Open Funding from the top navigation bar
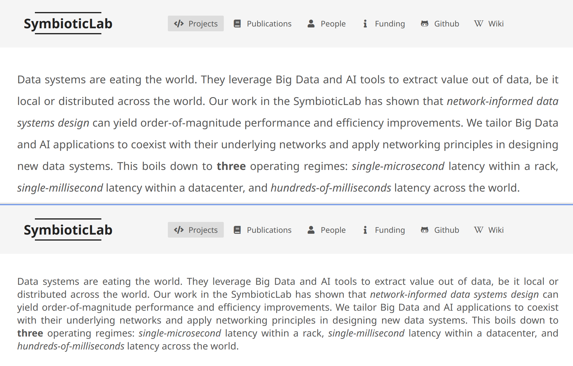Viewport: 573px width, 366px height. [x=390, y=23]
